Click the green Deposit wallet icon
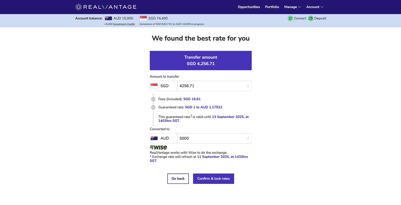Screen dimensions: 401x205 click(311, 18)
